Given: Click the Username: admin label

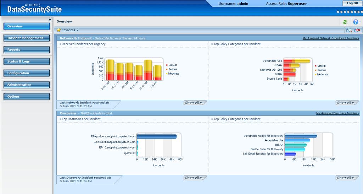Looking at the screenshot, I should [x=233, y=4].
